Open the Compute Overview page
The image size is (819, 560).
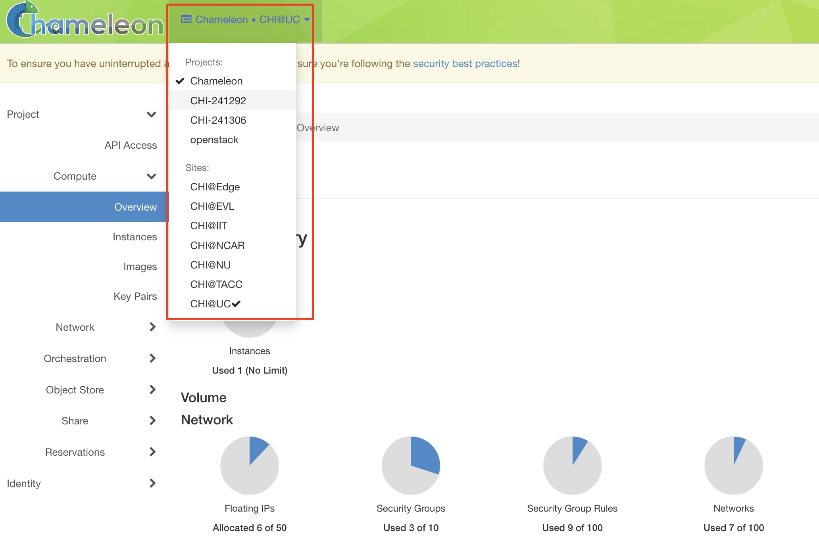click(x=85, y=207)
